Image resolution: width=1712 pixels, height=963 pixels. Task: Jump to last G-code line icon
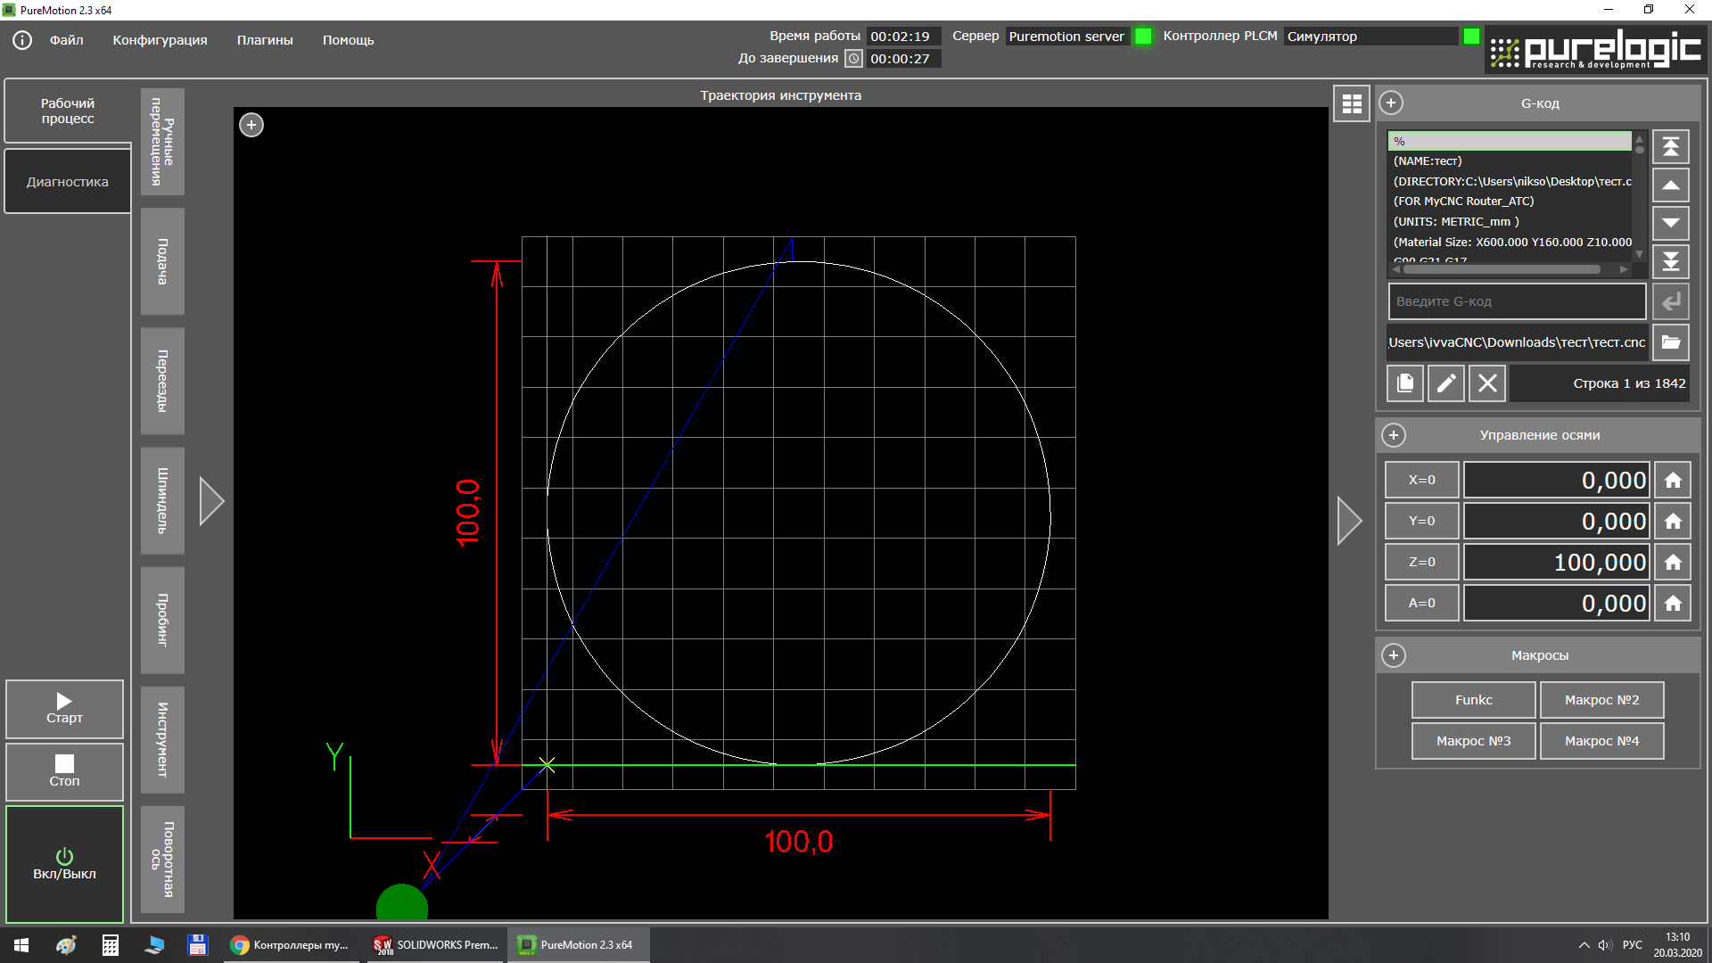tap(1671, 261)
